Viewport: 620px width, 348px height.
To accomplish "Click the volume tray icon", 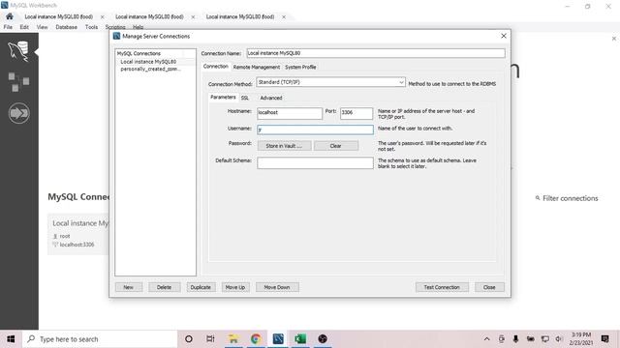I will [559, 339].
